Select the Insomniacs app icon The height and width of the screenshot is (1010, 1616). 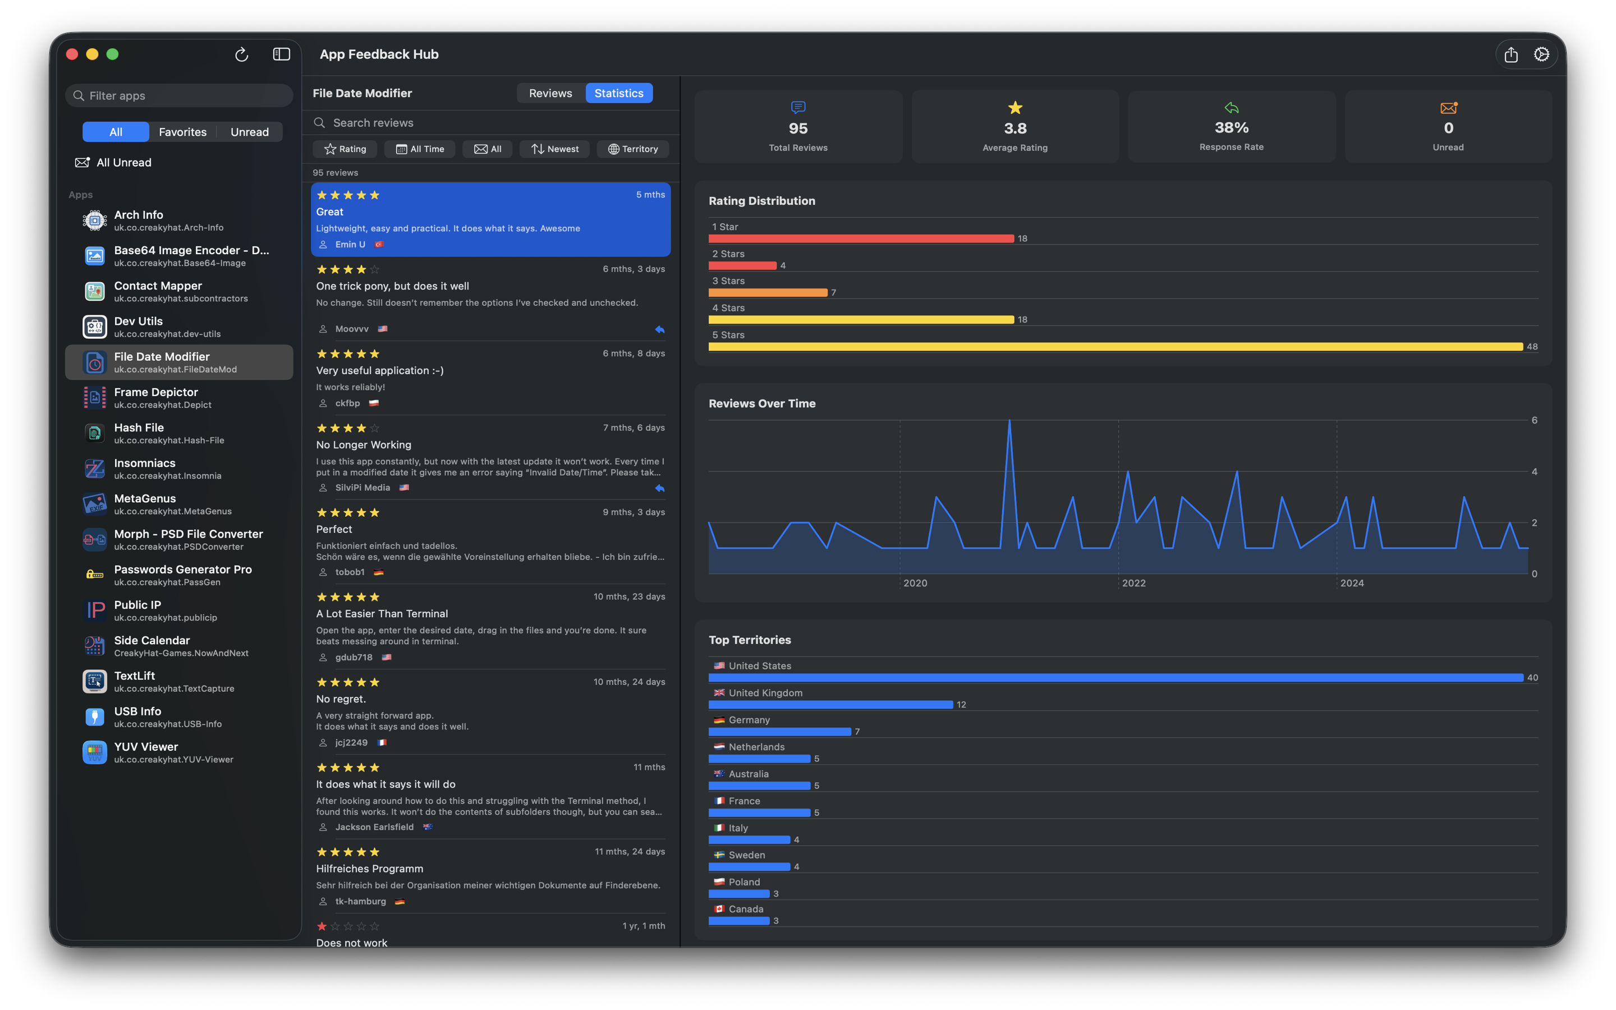point(94,469)
